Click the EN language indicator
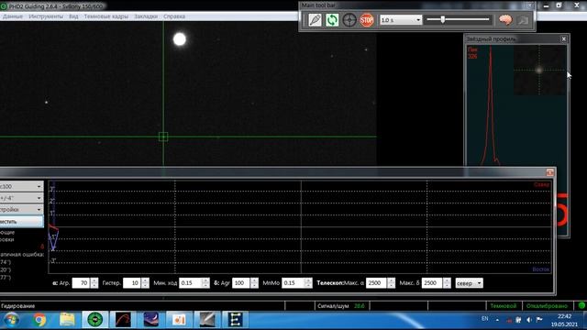The height and width of the screenshot is (330, 587). 485,319
